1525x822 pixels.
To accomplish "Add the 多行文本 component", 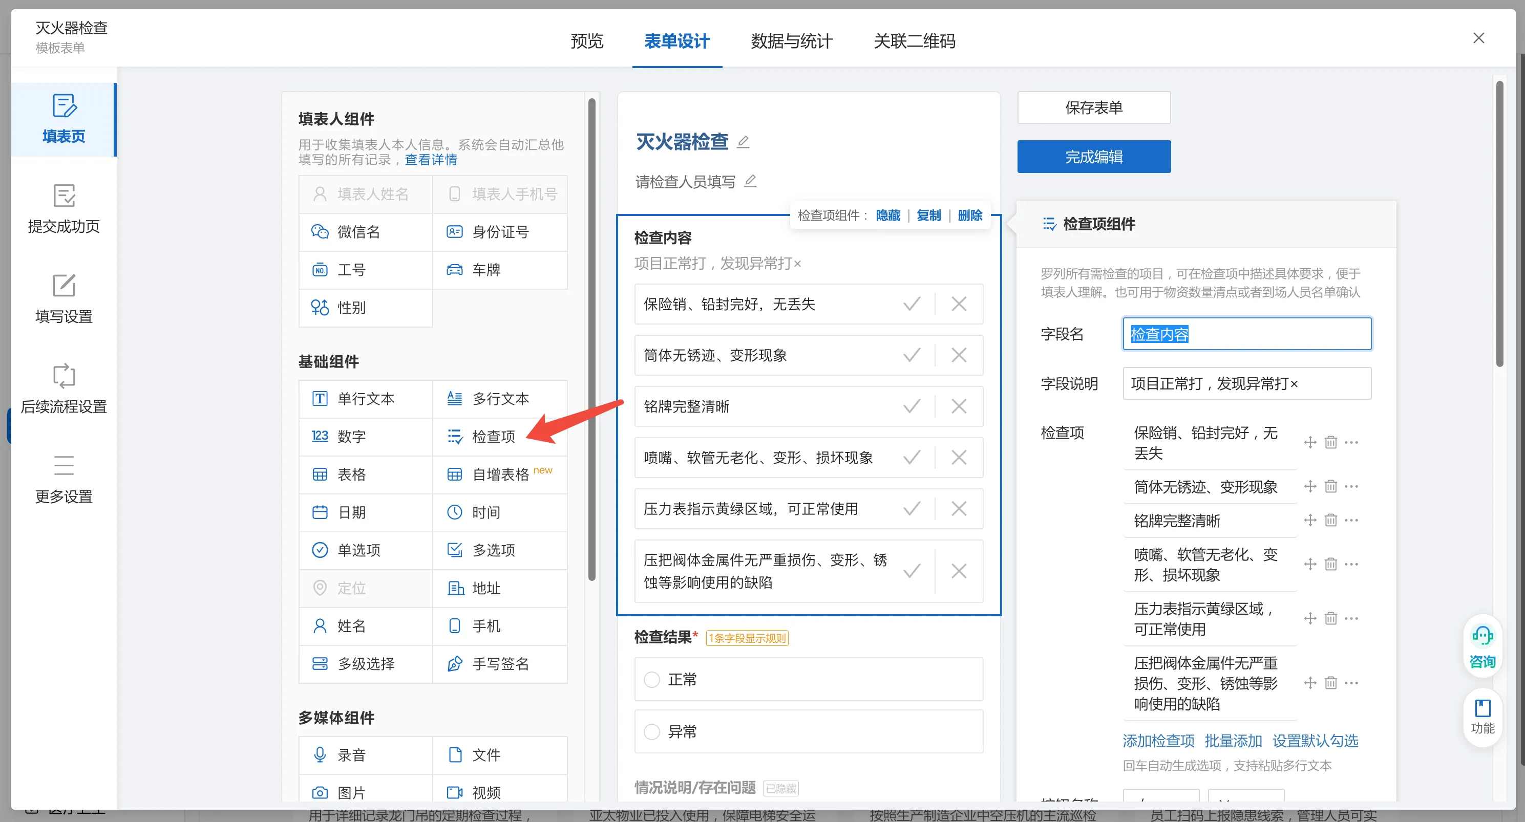I will [500, 399].
